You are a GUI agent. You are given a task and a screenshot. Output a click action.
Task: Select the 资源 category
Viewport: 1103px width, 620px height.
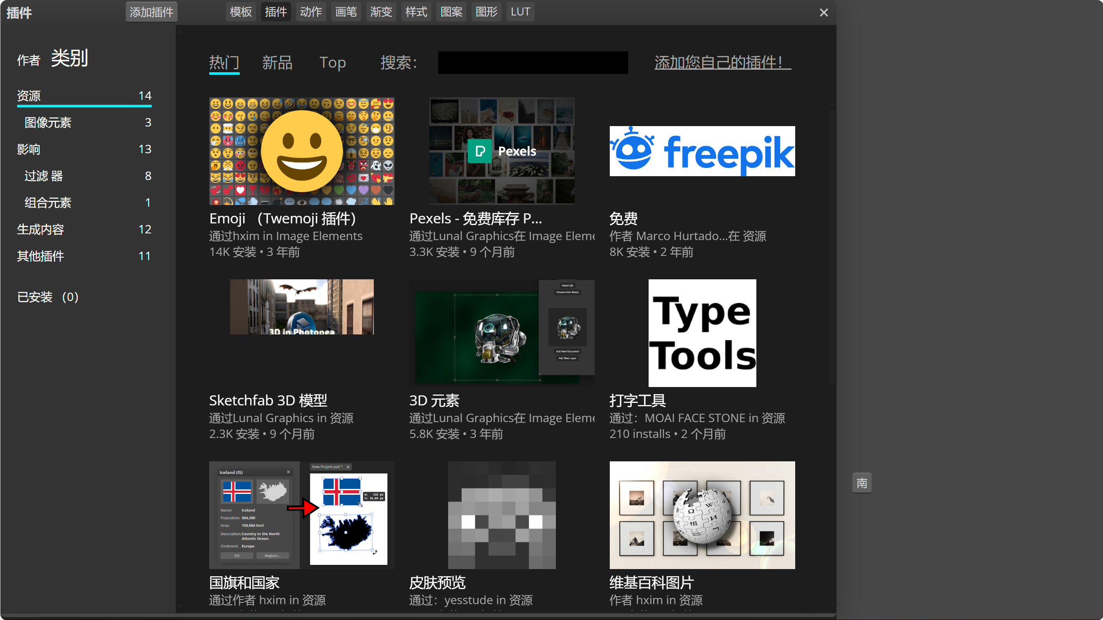point(29,96)
